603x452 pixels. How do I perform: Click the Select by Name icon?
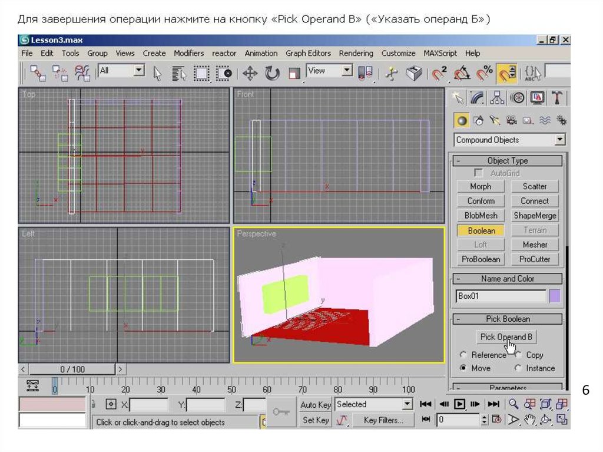178,73
